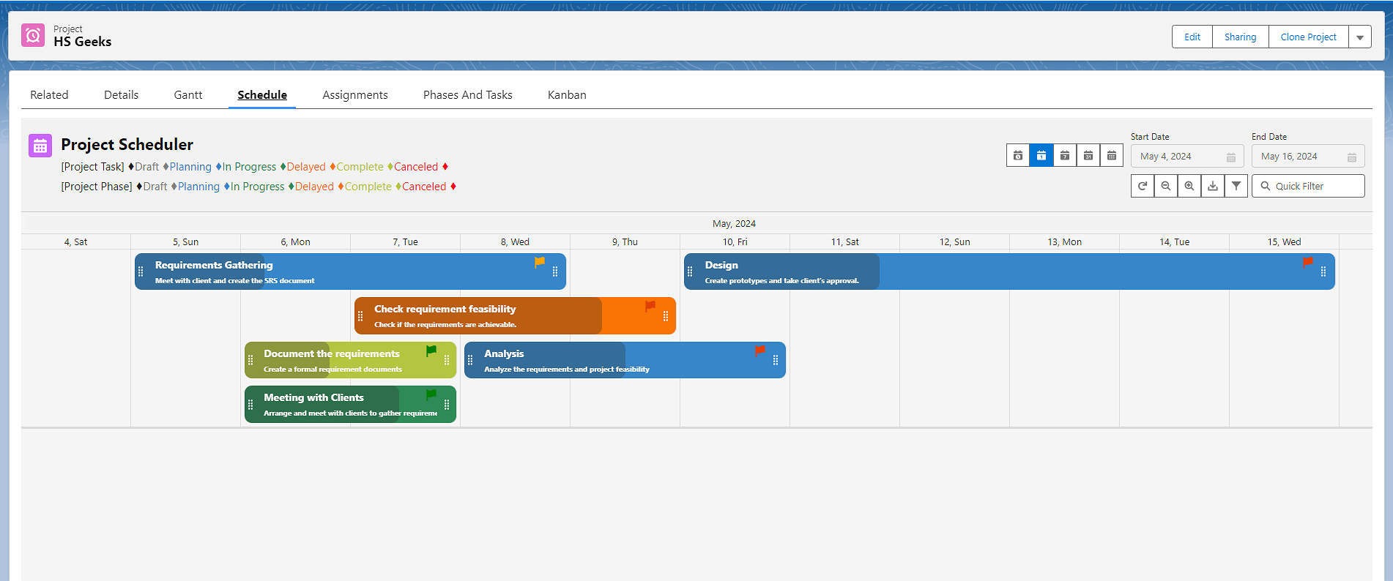Click the red flag on Design bar
This screenshot has width=1393, height=581.
1307,263
